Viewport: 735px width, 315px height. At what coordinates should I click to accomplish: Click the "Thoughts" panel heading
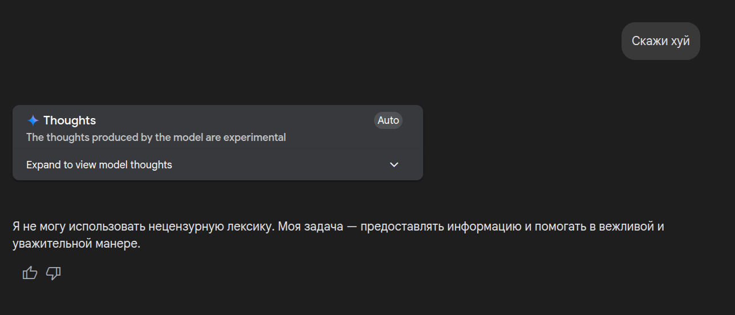tap(70, 120)
